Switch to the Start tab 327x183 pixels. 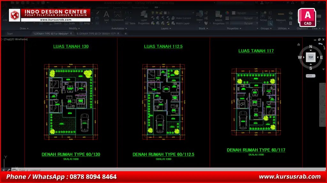(x=10, y=33)
